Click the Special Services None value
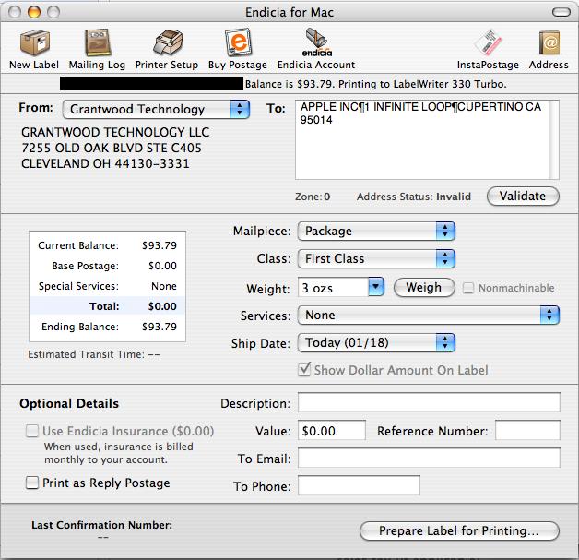 coord(164,286)
